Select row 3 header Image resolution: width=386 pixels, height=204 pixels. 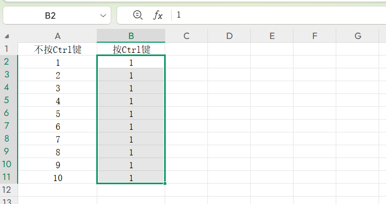(x=9, y=74)
